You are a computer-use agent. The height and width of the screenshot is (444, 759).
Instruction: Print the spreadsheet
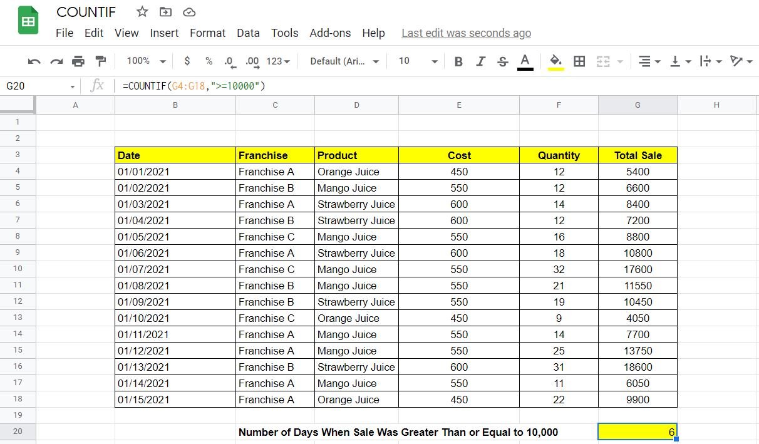pyautogui.click(x=78, y=61)
